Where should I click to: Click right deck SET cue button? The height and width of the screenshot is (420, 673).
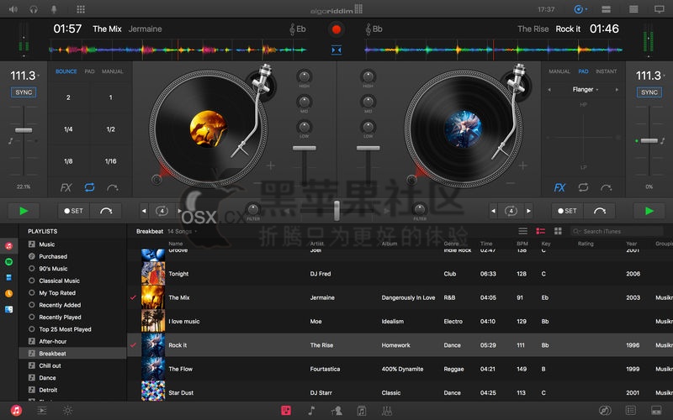(x=567, y=211)
